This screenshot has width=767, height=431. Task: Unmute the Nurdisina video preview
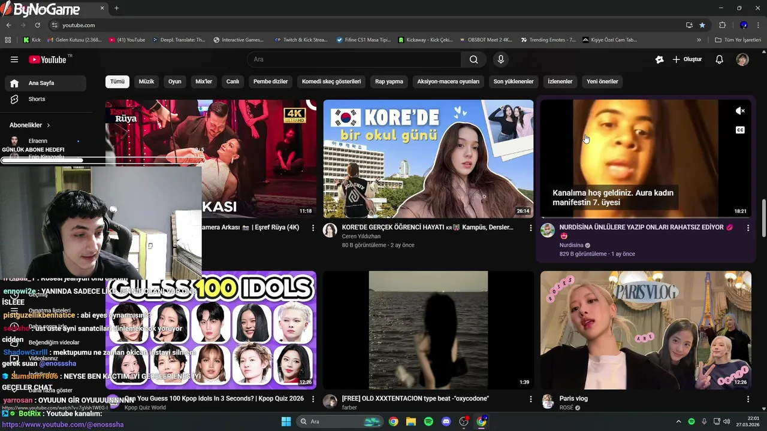tap(741, 111)
